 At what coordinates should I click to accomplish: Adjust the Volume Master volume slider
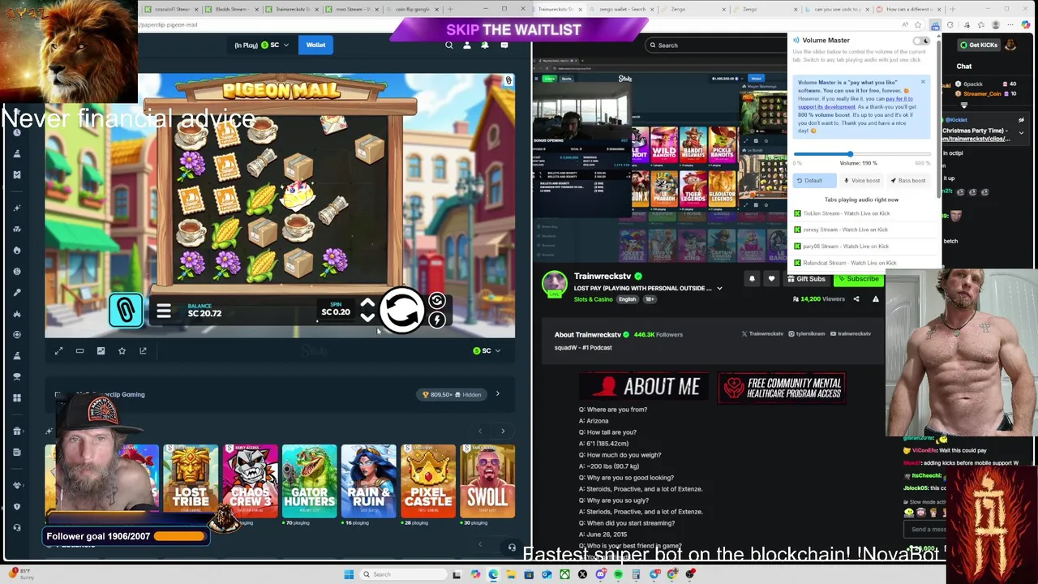pyautogui.click(x=861, y=154)
